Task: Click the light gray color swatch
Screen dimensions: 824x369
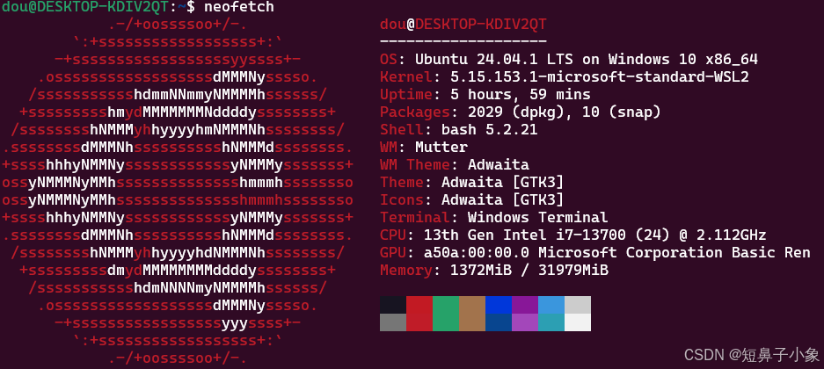Action: pos(578,305)
